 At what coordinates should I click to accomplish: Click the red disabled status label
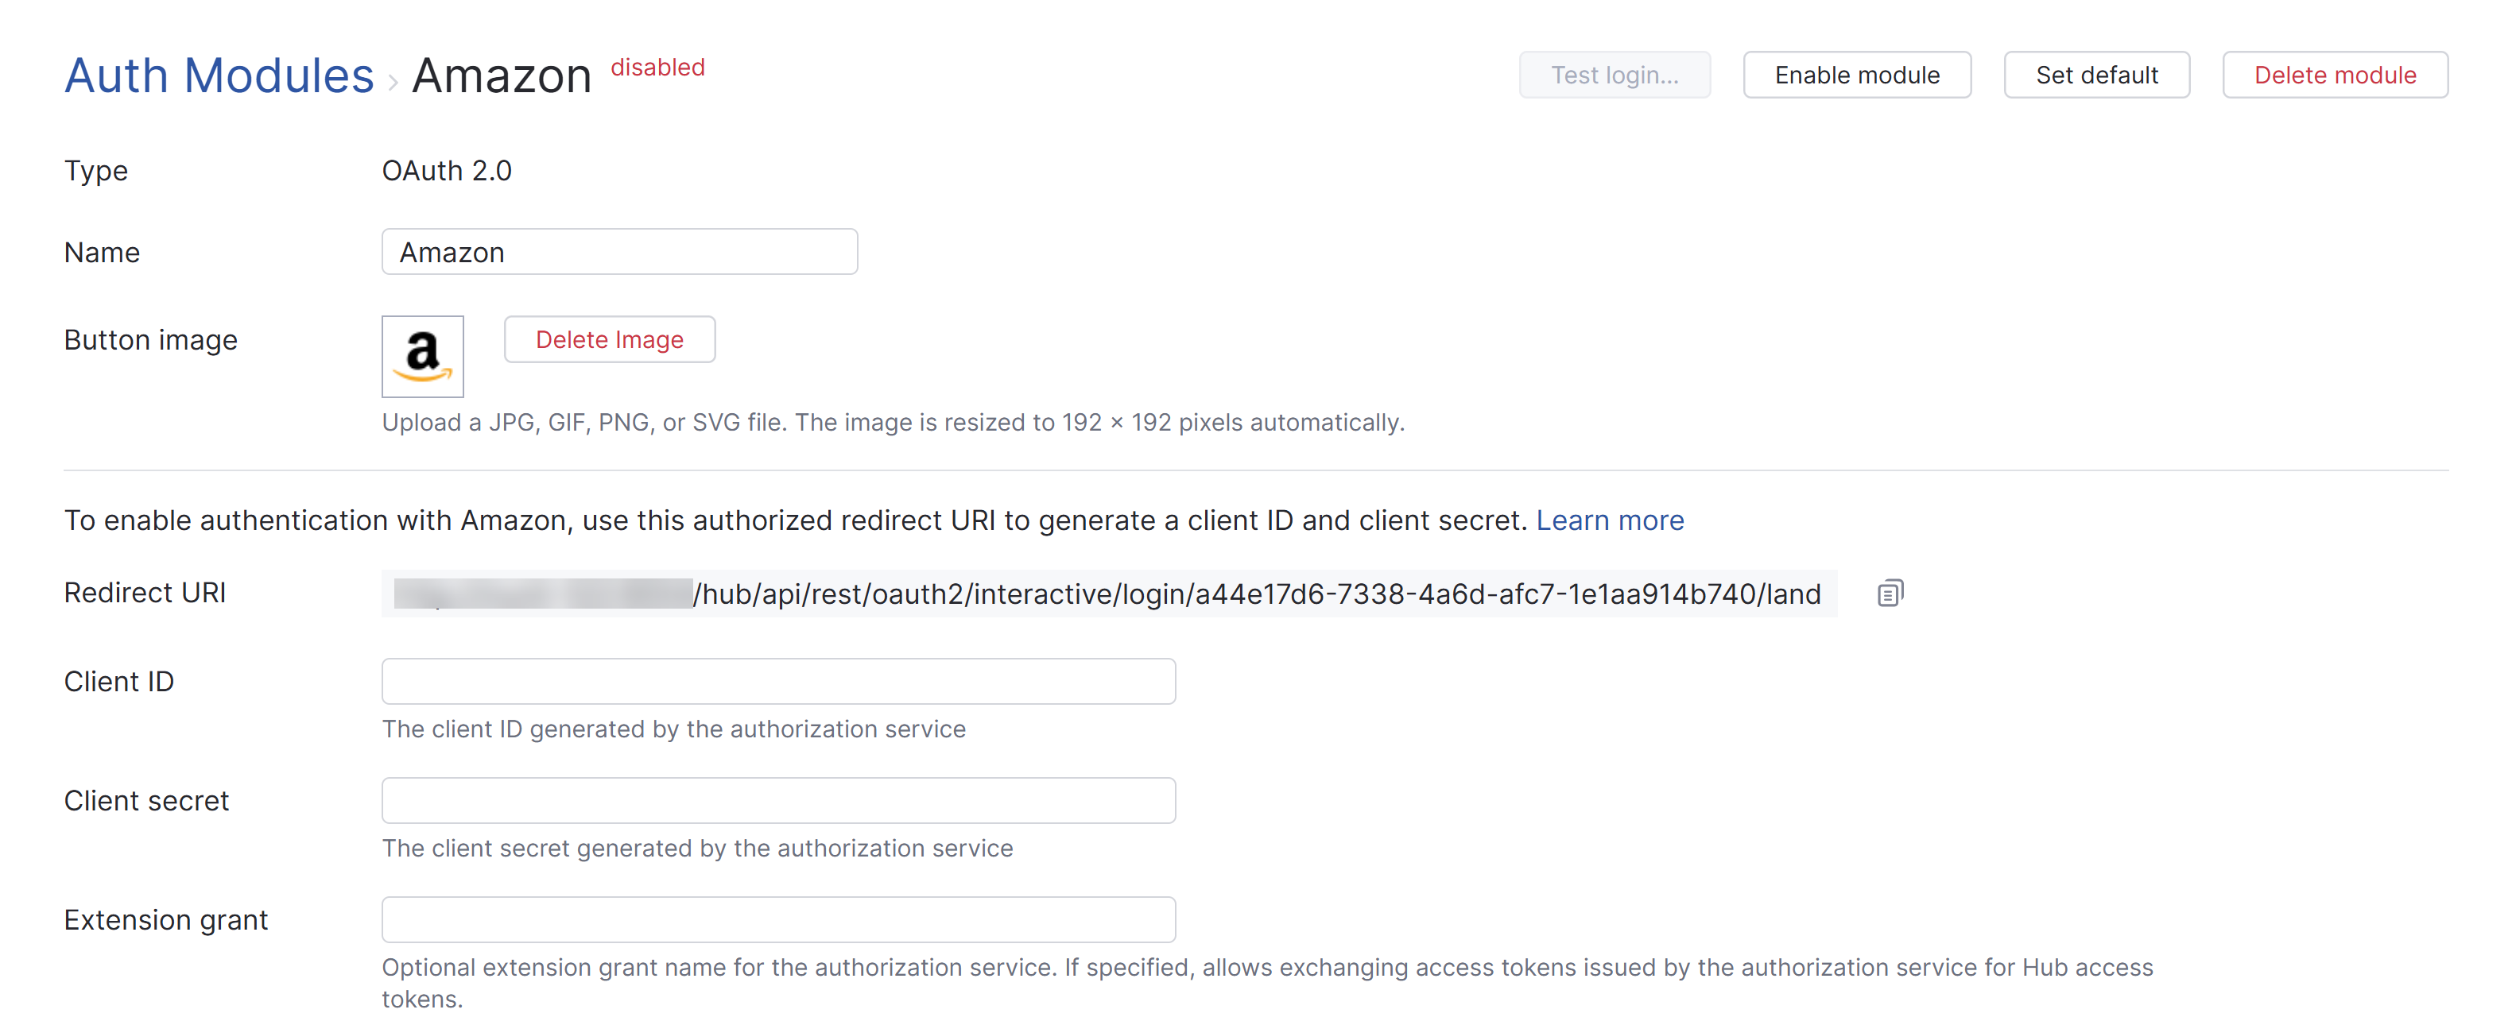pyautogui.click(x=657, y=68)
